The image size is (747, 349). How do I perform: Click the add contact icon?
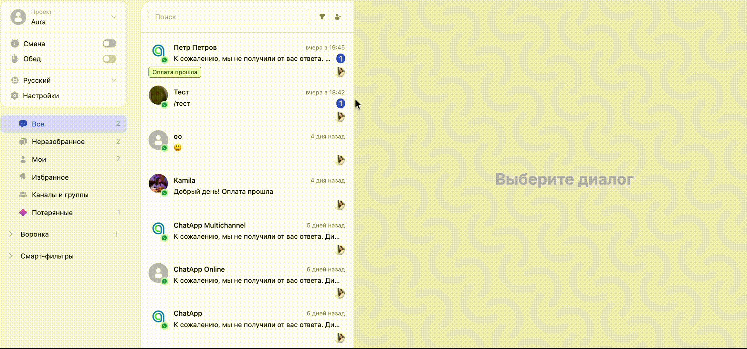tap(338, 17)
